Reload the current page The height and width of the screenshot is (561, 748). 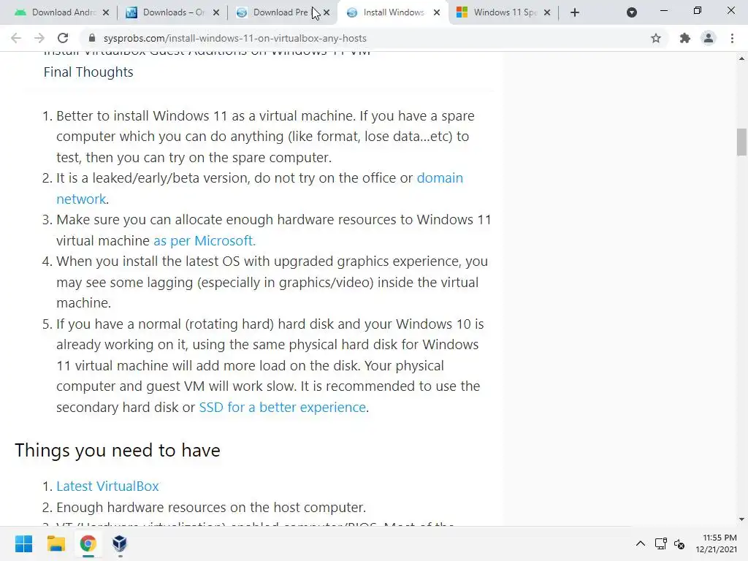[63, 38]
